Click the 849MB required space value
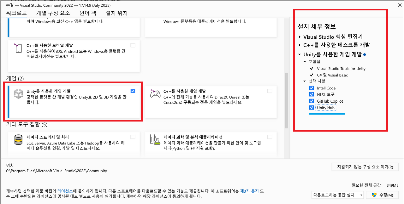The height and width of the screenshot is (204, 404). [392, 185]
